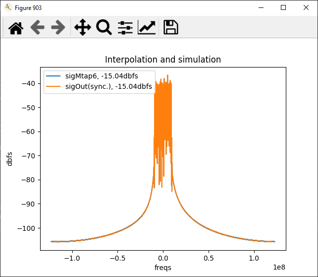Click the −1.0 x-axis tick label
This screenshot has width=318, height=277.
tap(72, 258)
